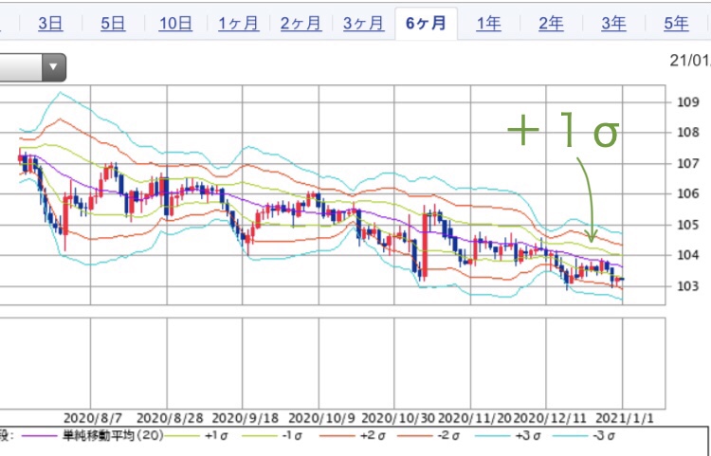The width and height of the screenshot is (711, 456).
Task: Click the +3σ legend entry
Action: coord(528,436)
